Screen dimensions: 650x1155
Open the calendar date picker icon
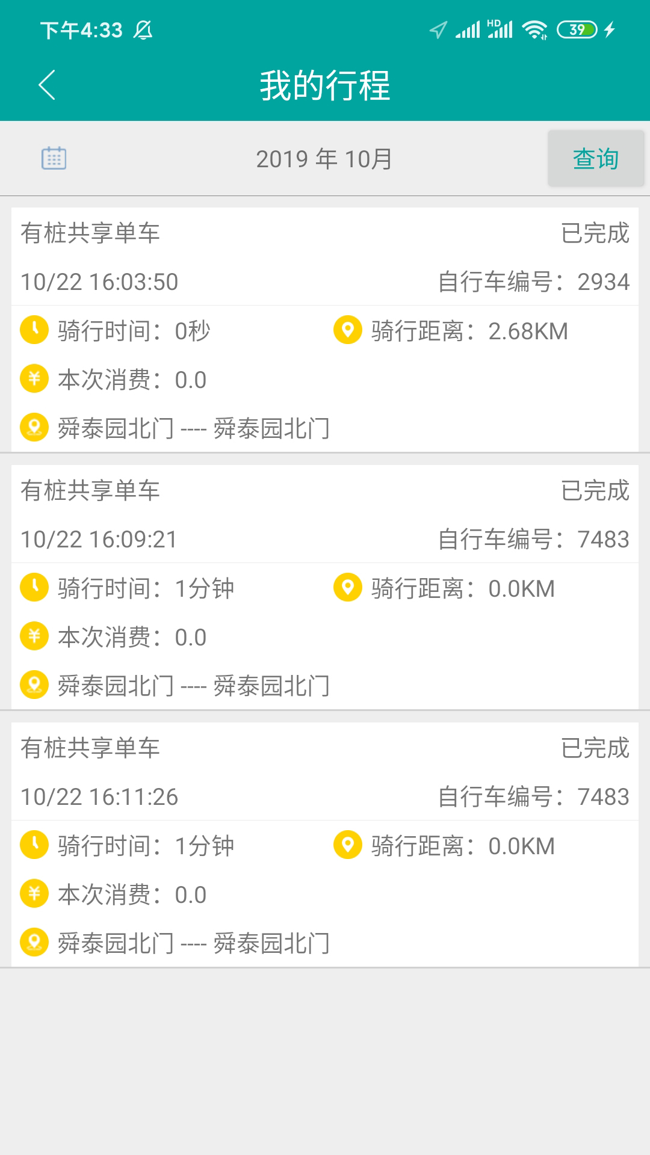pyautogui.click(x=54, y=158)
